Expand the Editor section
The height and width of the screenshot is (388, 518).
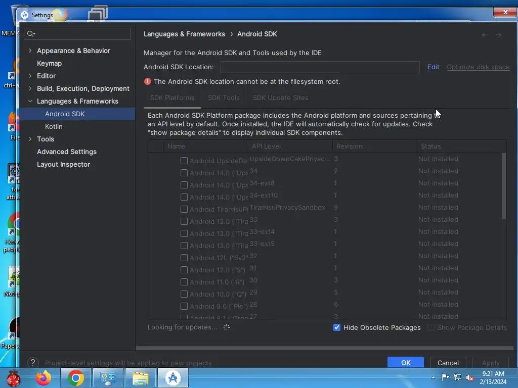click(30, 76)
